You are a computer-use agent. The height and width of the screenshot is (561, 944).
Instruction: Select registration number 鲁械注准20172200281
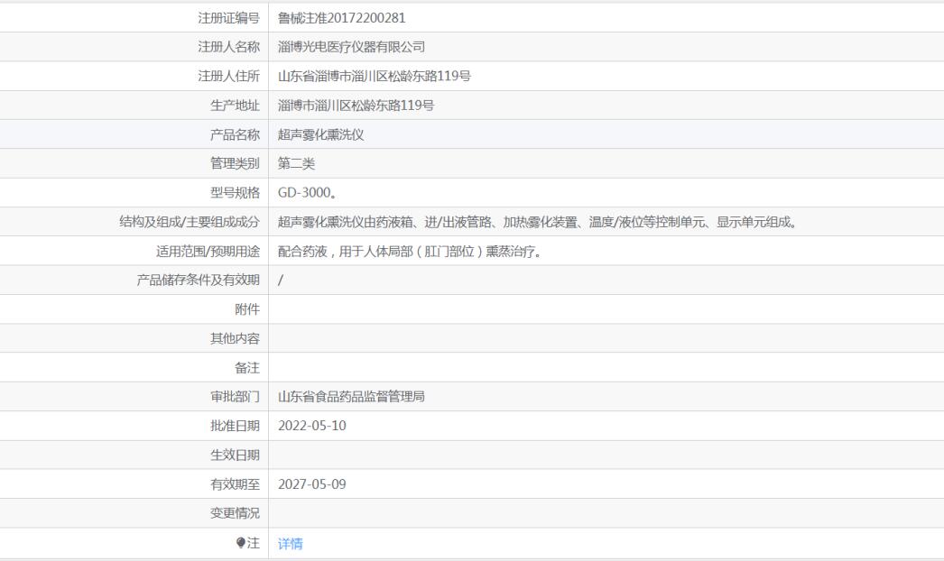341,18
